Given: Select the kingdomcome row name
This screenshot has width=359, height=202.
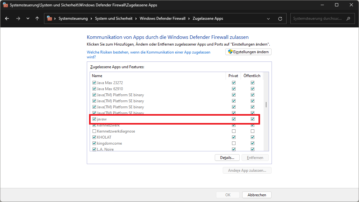Looking at the screenshot, I should 109,143.
